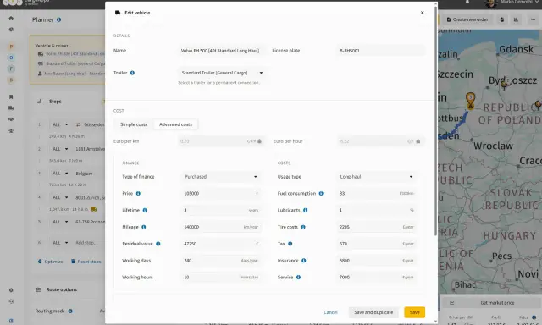
Task: Click the orange map pin marker on map
Action: (470, 101)
